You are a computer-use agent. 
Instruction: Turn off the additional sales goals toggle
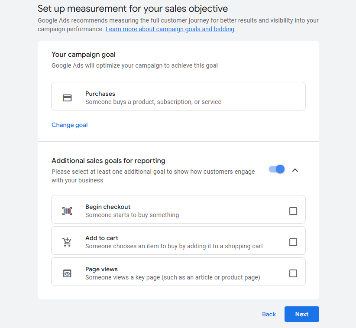coord(277,169)
